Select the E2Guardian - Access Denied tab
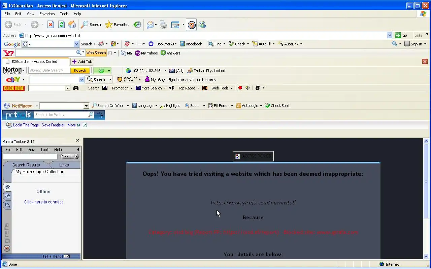This screenshot has width=431, height=269. coord(35,62)
